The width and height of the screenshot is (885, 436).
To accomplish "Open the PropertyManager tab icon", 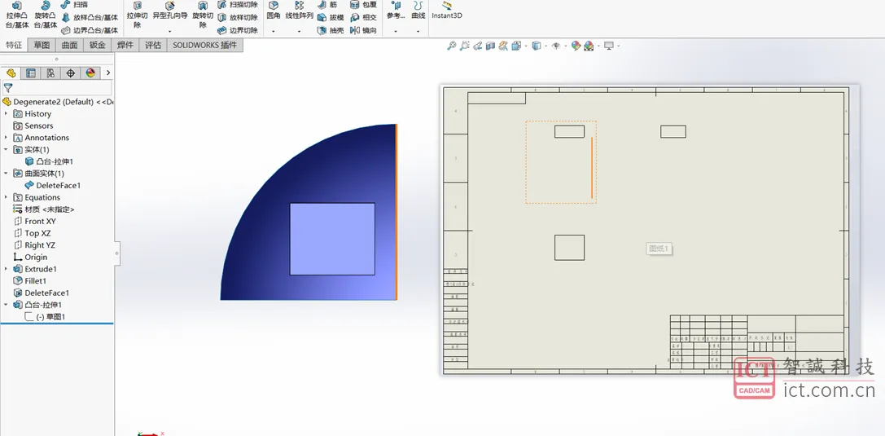I will pos(31,73).
